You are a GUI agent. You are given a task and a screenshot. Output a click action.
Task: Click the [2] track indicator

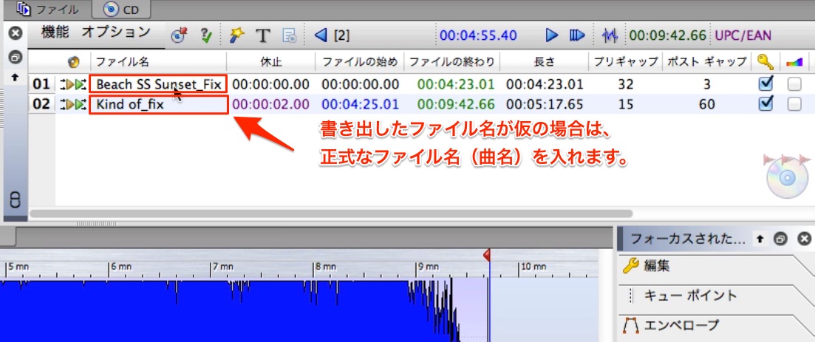pyautogui.click(x=341, y=35)
